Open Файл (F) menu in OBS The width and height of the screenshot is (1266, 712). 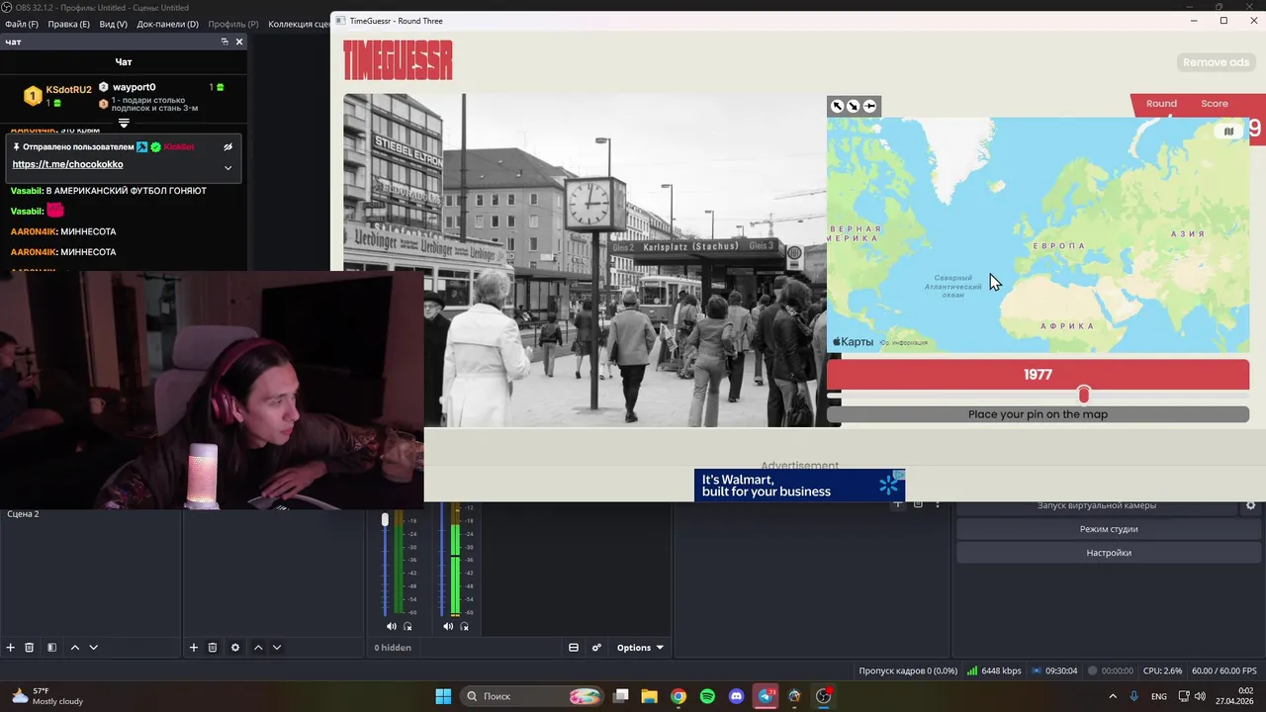coord(22,24)
